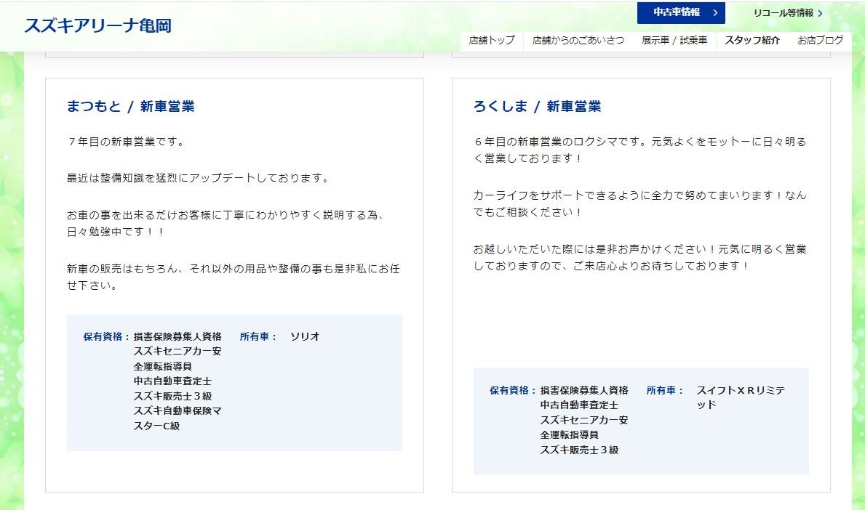The image size is (865, 510).
Task: Click 中古自動車査定士 in ろくしま card
Action: pyautogui.click(x=579, y=405)
